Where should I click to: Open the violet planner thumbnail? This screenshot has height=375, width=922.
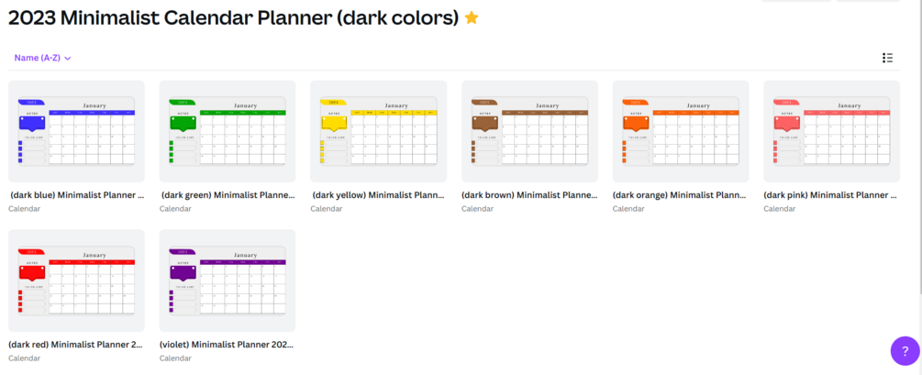228,280
